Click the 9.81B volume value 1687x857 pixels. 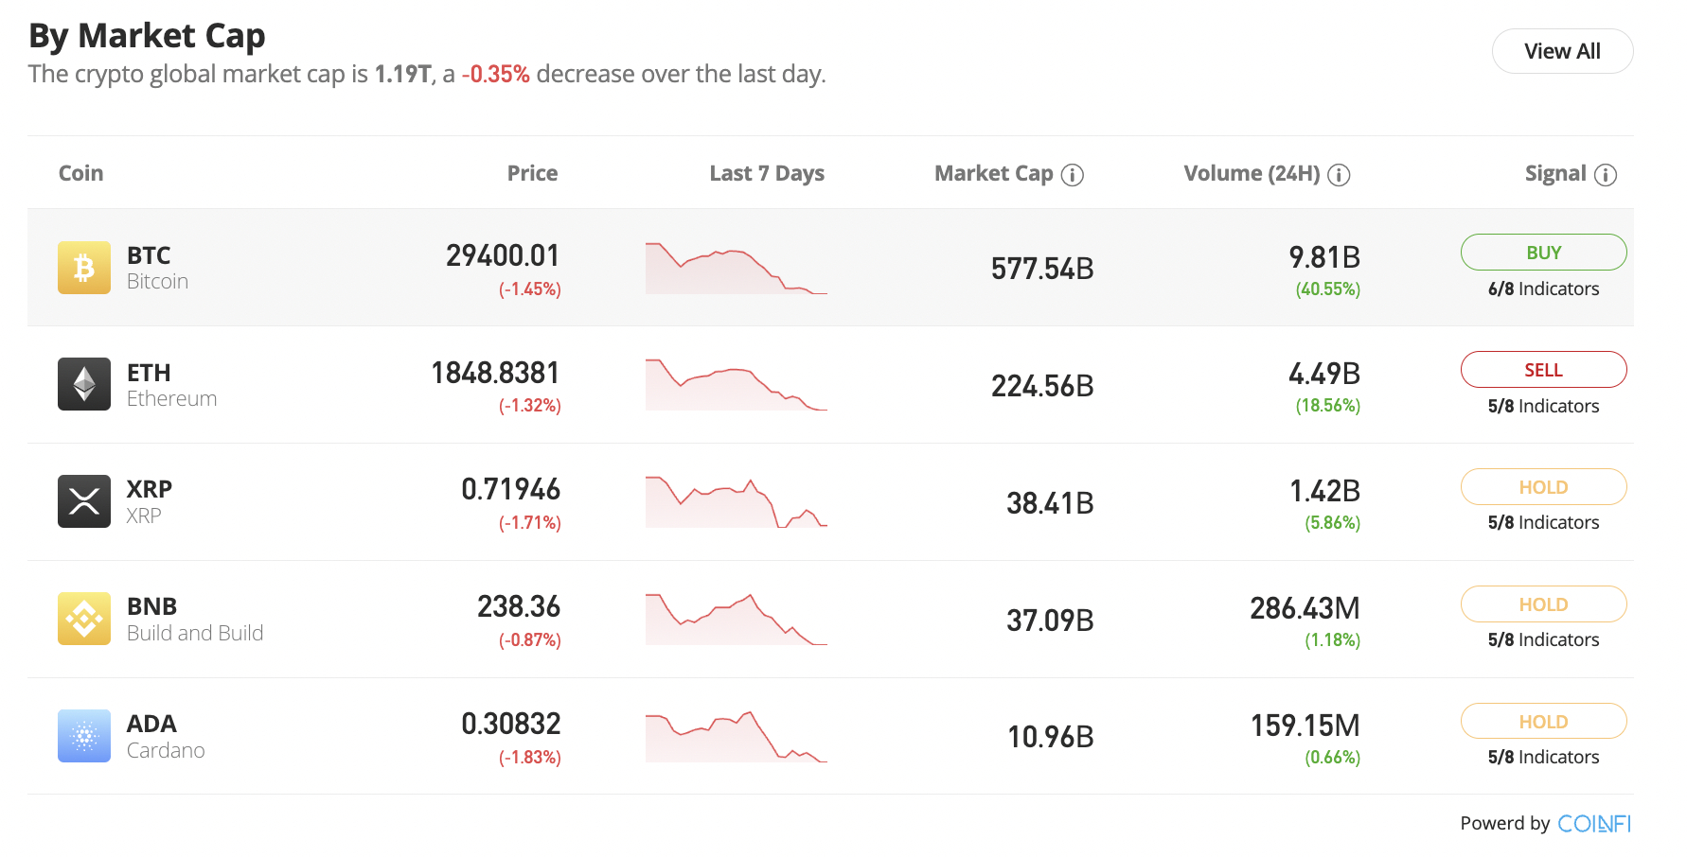pyautogui.click(x=1324, y=257)
